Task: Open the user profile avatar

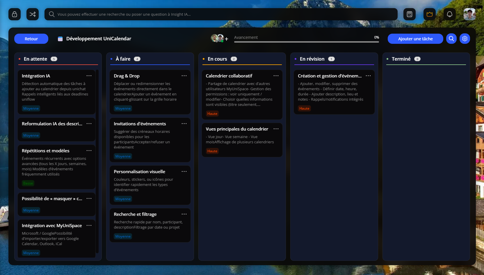Action: click(469, 14)
